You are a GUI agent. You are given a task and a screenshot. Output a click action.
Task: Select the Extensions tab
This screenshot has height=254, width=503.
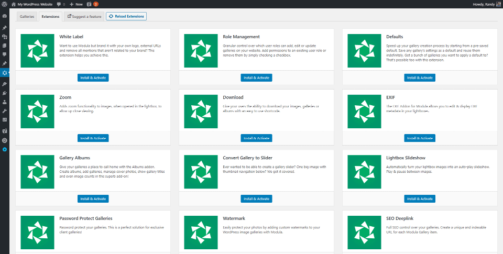click(x=50, y=16)
